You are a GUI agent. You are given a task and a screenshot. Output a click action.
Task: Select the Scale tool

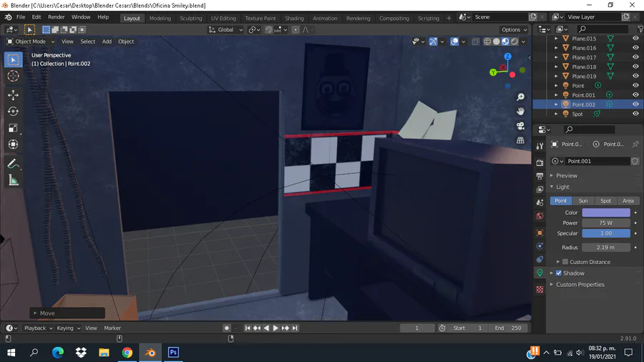13,128
